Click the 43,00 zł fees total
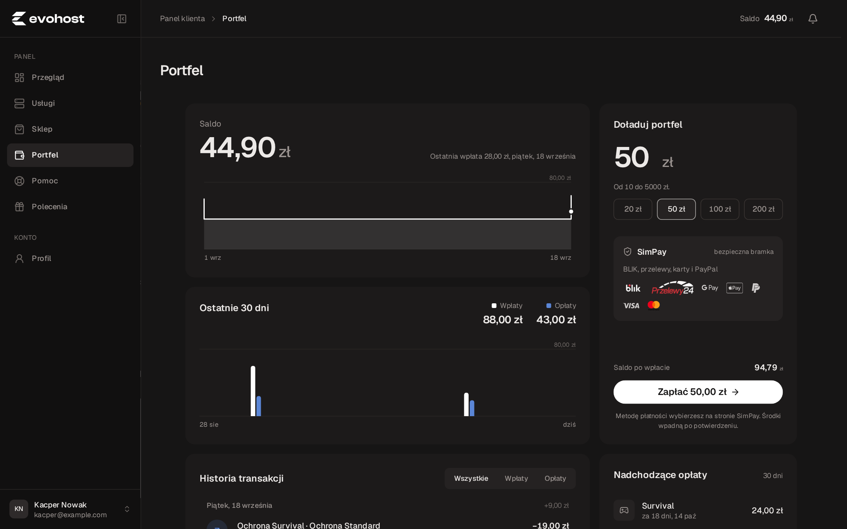 coord(556,320)
